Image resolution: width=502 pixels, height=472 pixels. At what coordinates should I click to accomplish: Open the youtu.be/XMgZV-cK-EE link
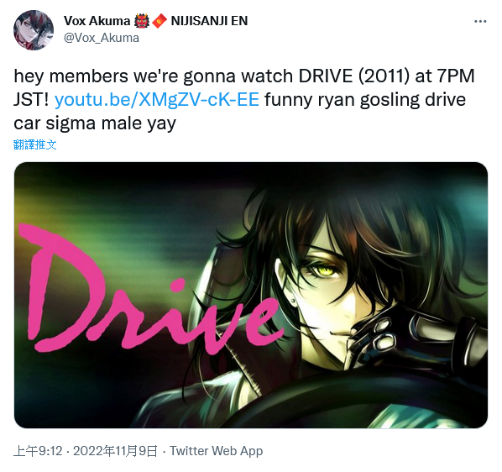[x=156, y=100]
